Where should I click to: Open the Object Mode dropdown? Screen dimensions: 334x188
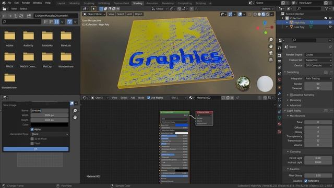94,14
